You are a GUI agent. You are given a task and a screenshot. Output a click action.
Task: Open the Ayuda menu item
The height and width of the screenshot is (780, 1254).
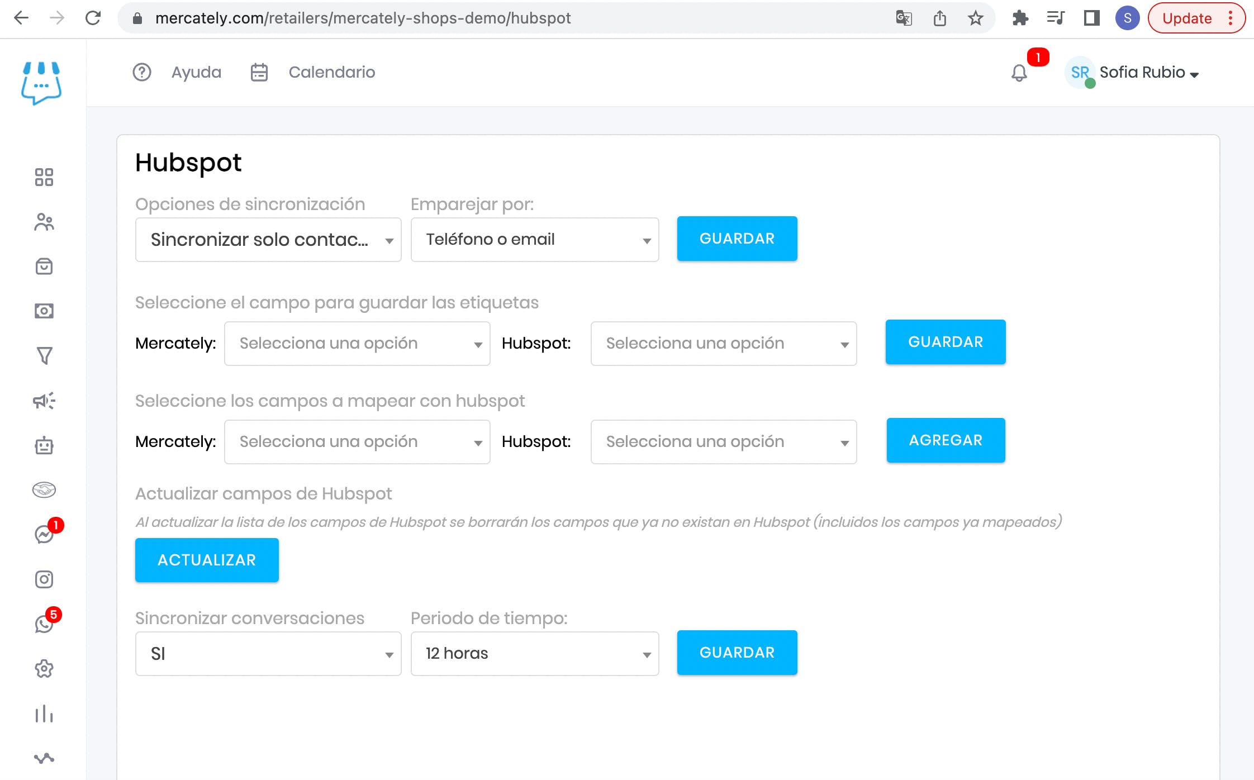[196, 72]
